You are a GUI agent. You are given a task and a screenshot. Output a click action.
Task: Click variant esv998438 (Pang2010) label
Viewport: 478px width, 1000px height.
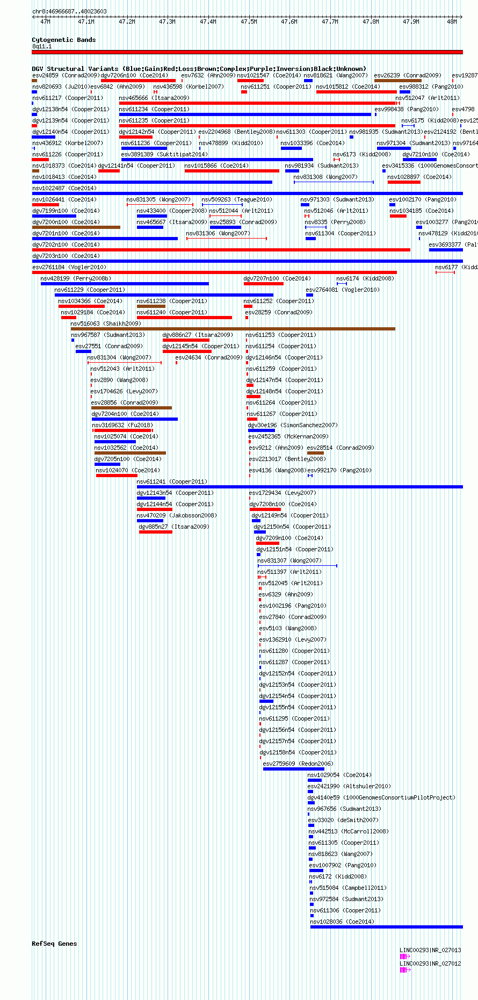pos(407,109)
